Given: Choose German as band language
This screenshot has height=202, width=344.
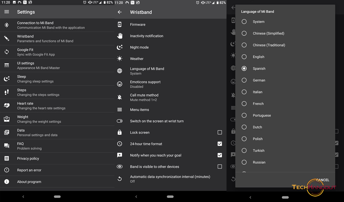Looking at the screenshot, I should tap(244, 80).
